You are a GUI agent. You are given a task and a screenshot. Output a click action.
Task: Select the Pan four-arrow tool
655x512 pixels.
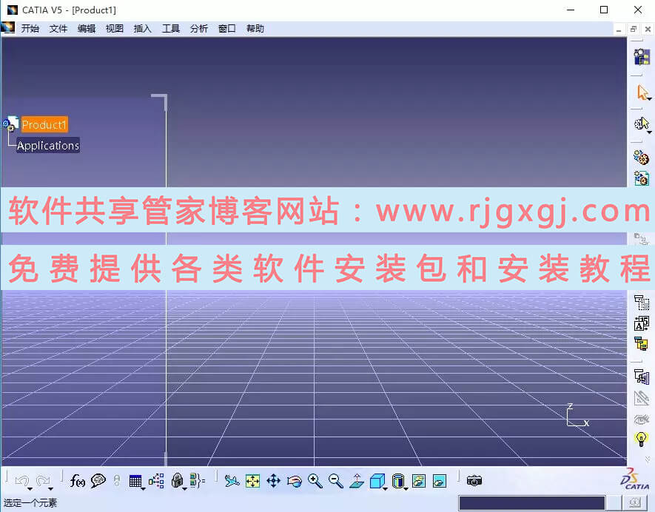tap(274, 481)
